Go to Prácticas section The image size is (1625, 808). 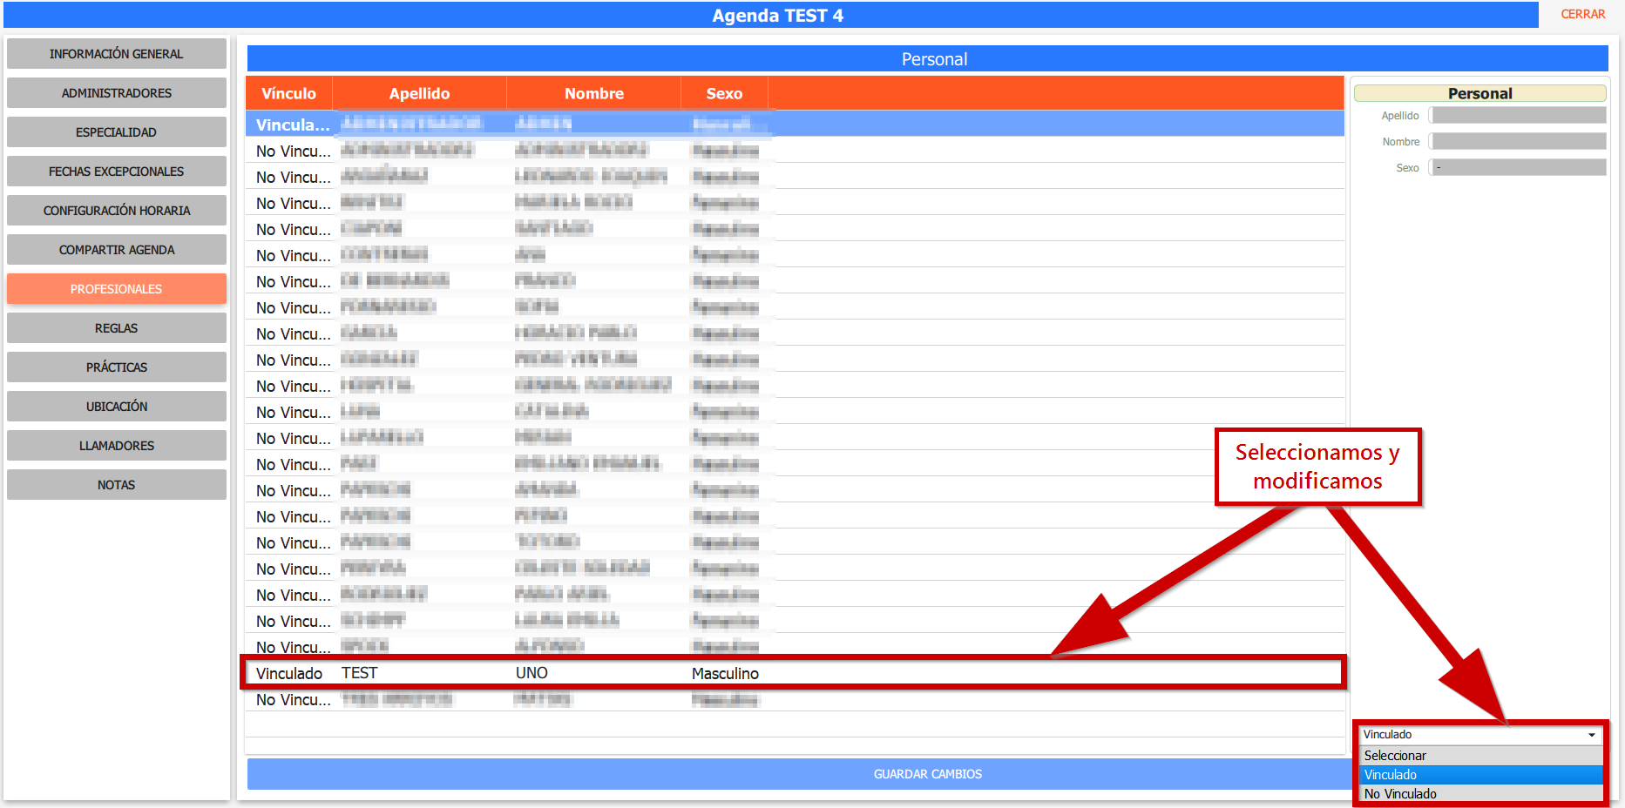tap(116, 367)
